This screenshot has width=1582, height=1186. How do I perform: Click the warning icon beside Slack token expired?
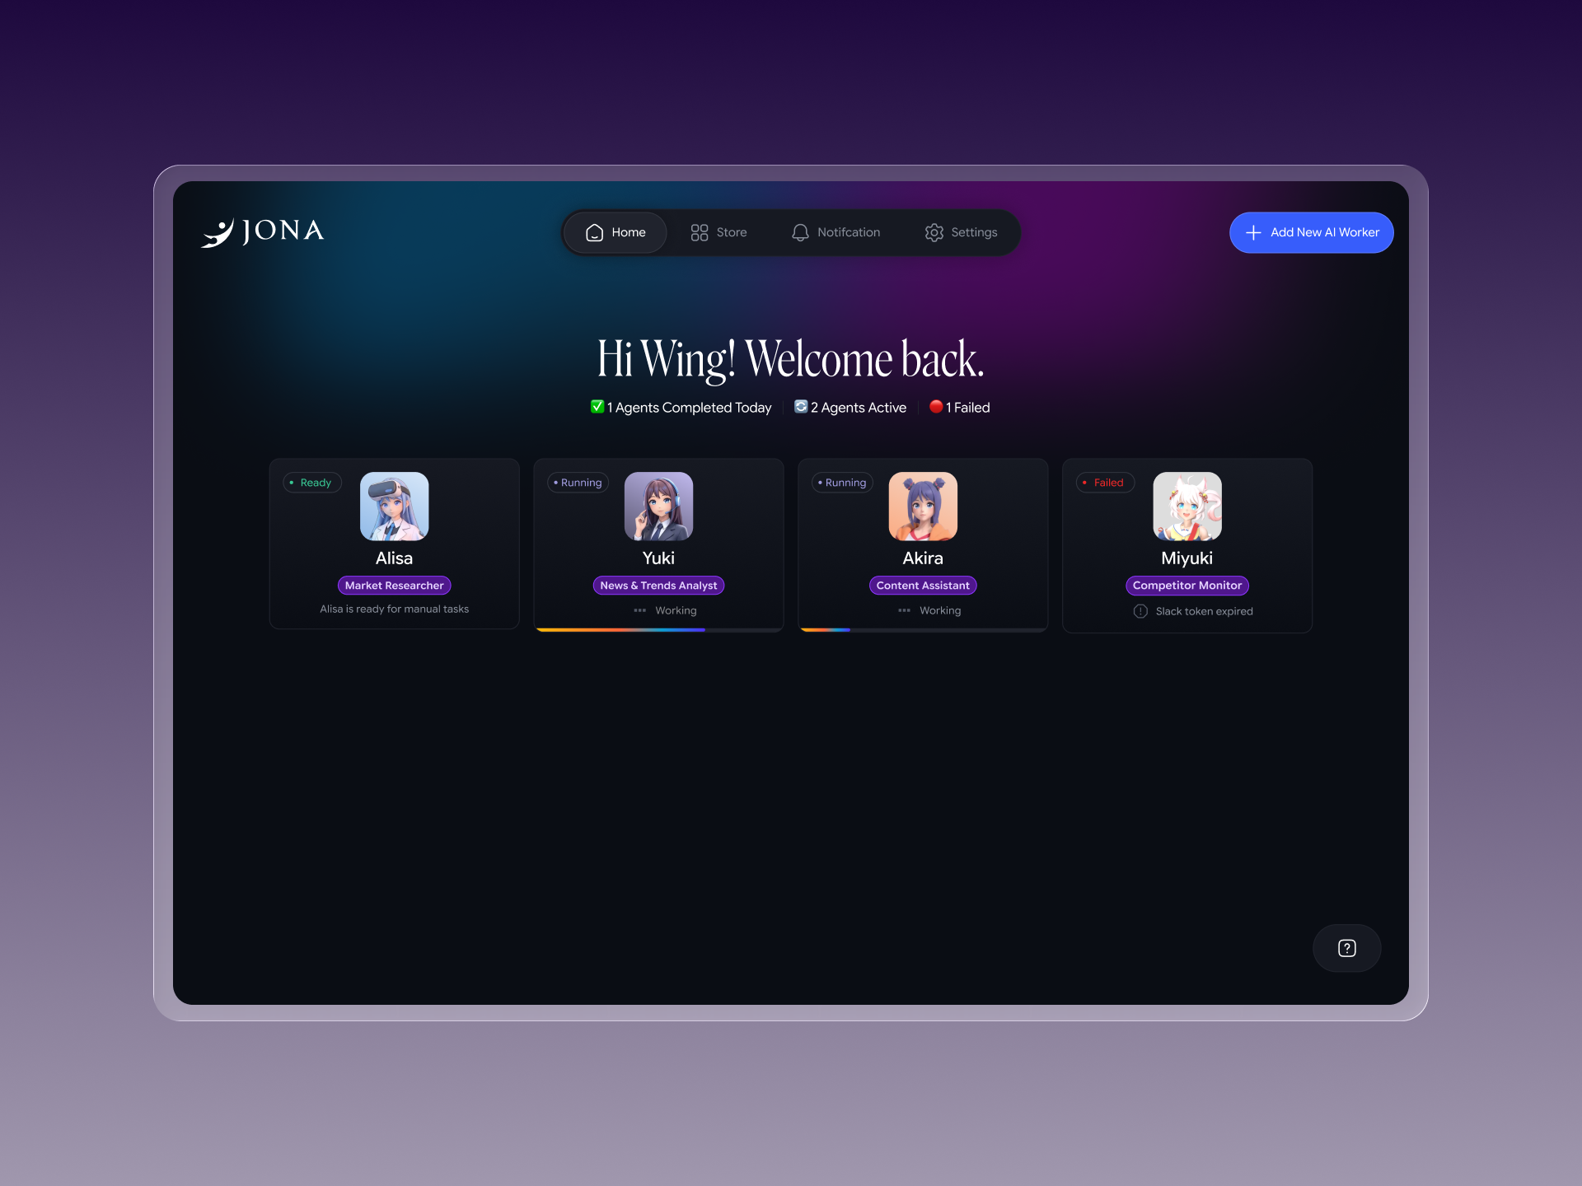click(x=1140, y=611)
